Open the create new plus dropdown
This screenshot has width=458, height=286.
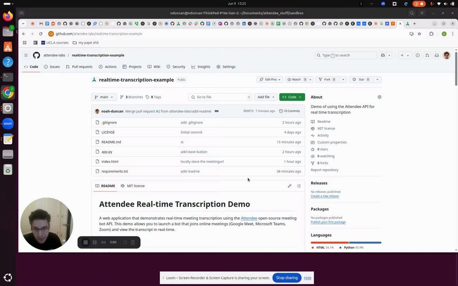tap(404, 55)
